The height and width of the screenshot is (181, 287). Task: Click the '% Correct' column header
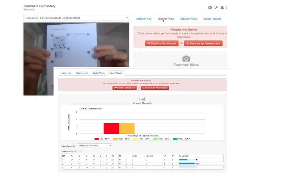184,156
